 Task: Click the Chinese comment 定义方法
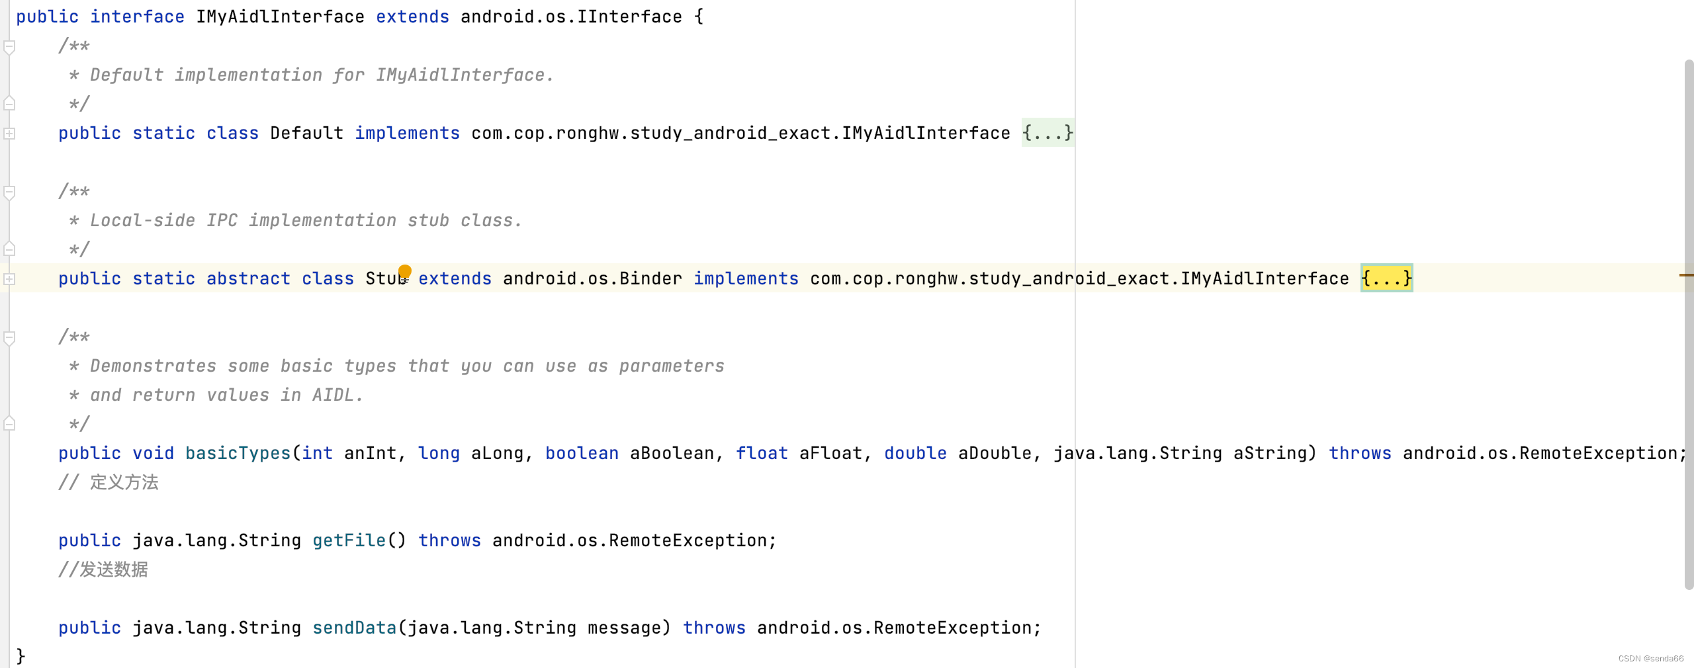coord(127,482)
